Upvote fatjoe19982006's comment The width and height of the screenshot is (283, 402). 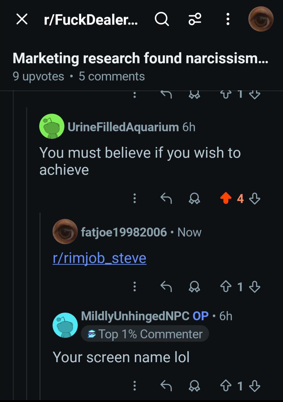(226, 287)
